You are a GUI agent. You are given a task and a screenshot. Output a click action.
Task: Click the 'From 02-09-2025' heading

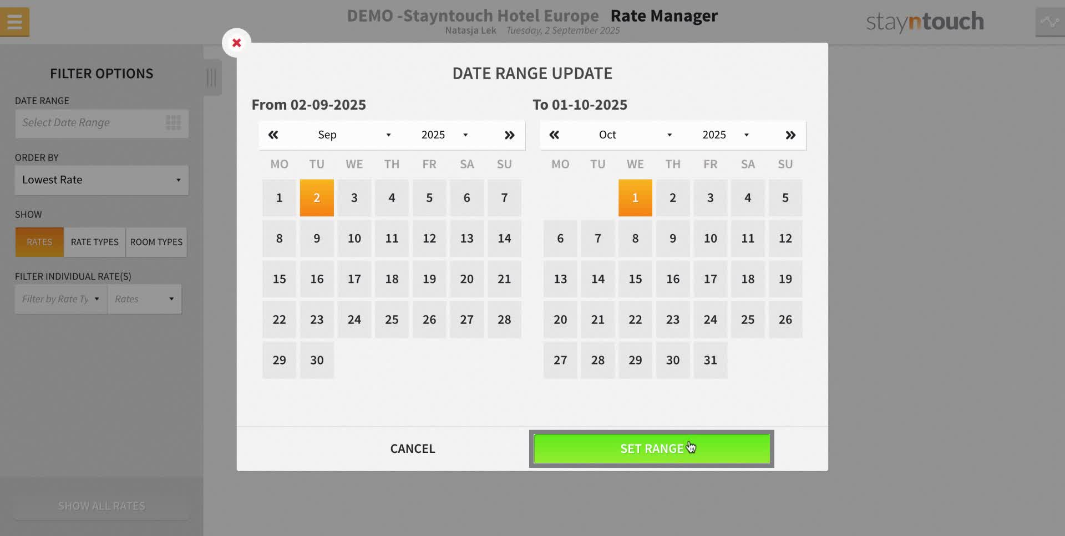click(309, 105)
